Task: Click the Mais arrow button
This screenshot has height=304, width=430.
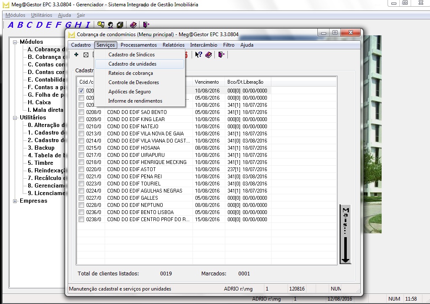Action: [345, 235]
